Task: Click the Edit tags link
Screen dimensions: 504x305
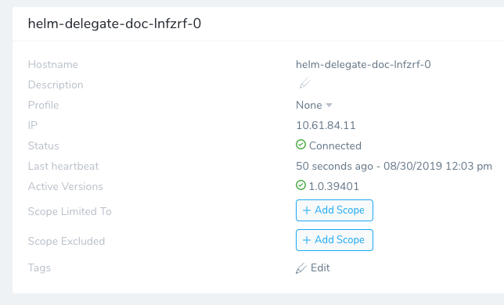Action: [x=320, y=267]
